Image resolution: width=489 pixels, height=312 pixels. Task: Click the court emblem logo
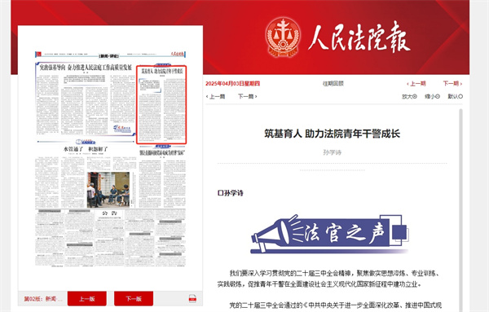[283, 37]
